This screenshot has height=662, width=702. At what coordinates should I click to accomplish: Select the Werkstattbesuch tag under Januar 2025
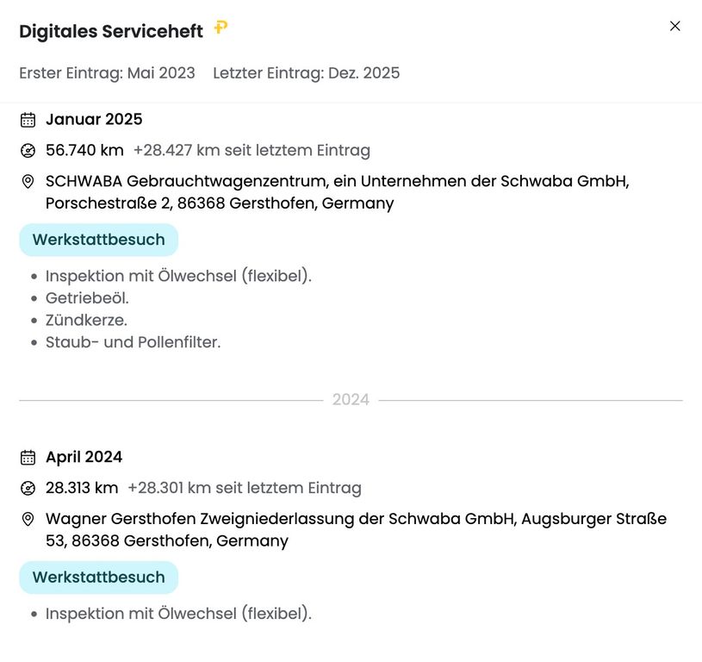click(x=99, y=240)
